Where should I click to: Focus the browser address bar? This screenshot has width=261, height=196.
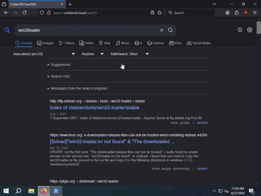click(100, 13)
